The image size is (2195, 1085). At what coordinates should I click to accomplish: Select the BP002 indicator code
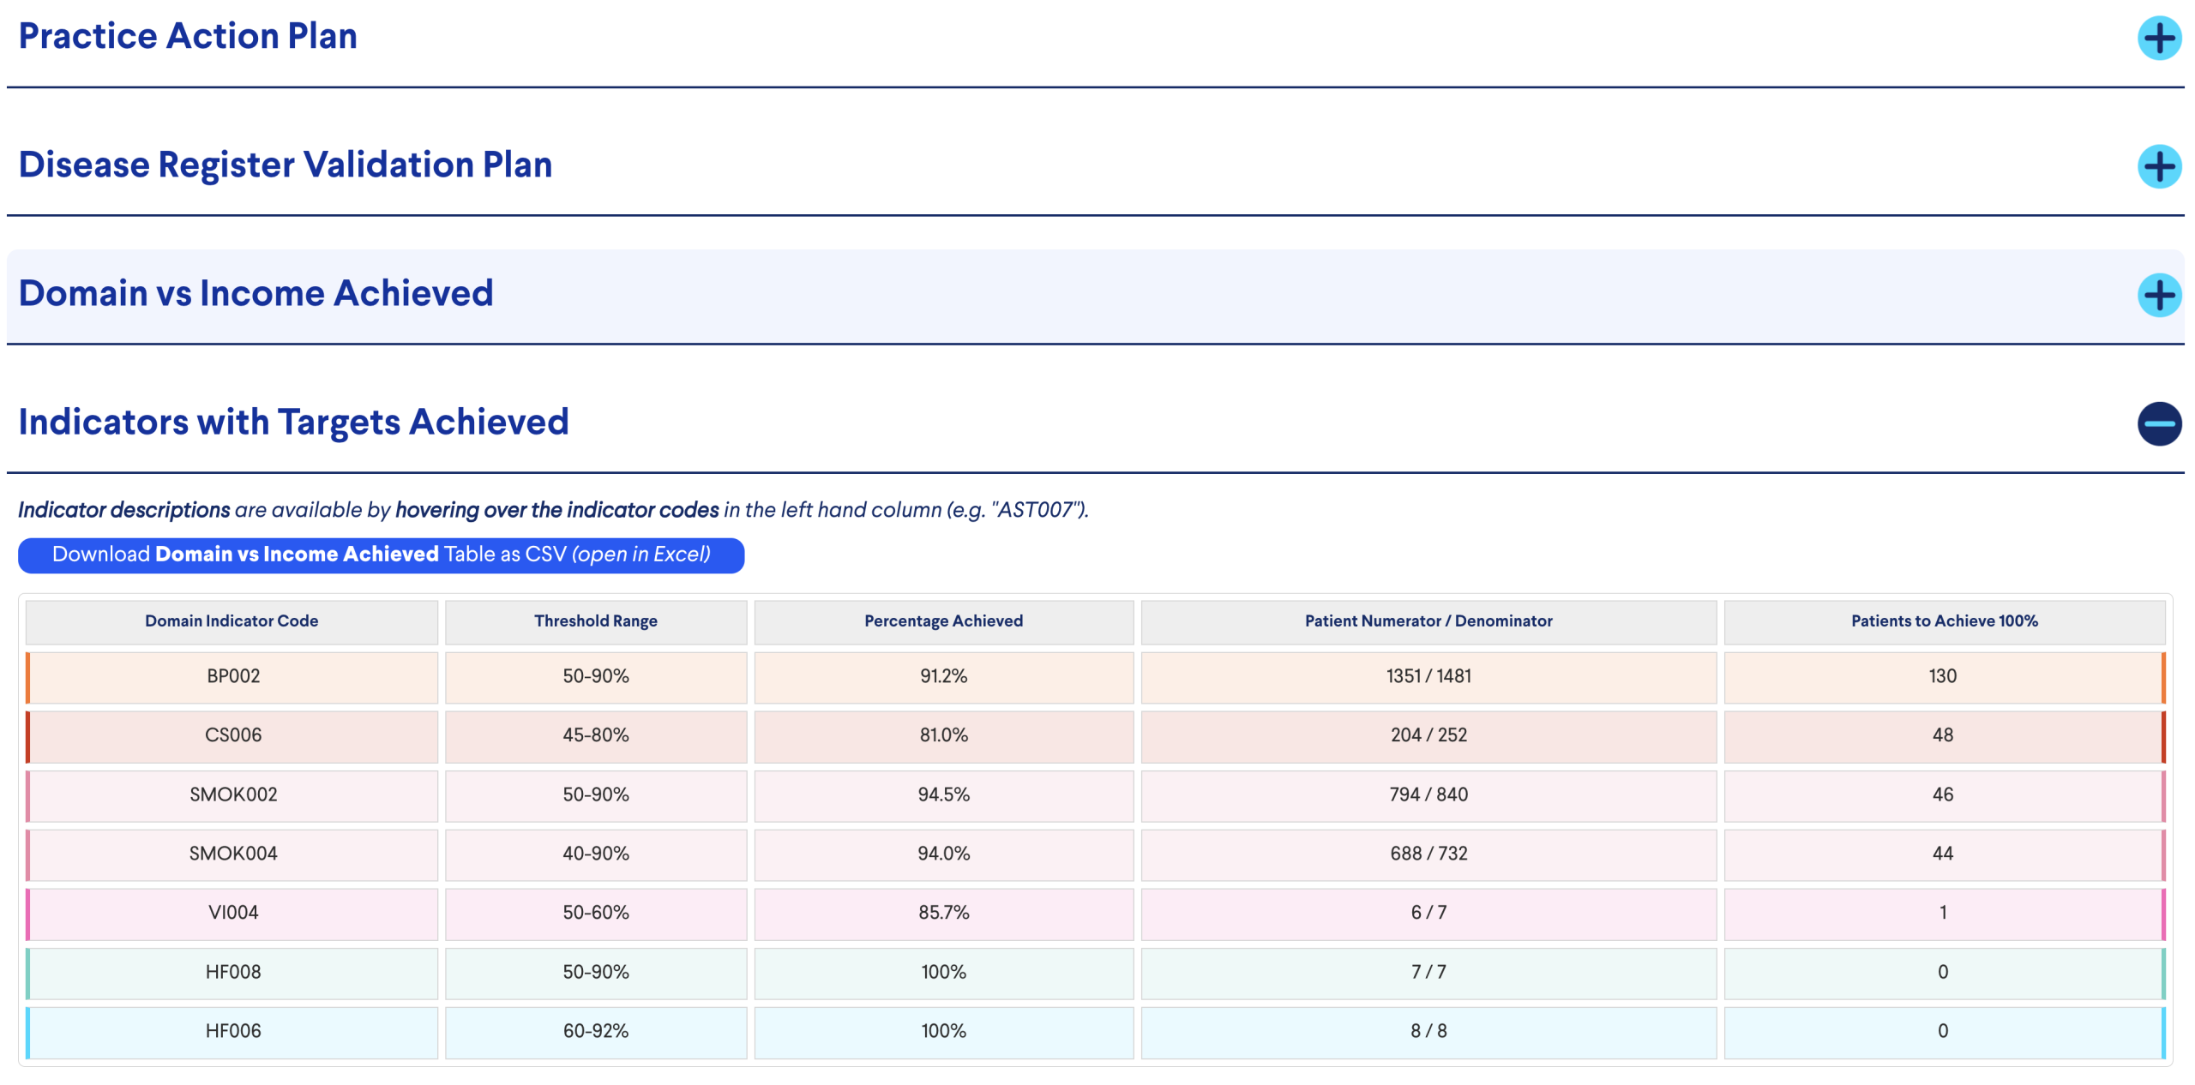(233, 676)
